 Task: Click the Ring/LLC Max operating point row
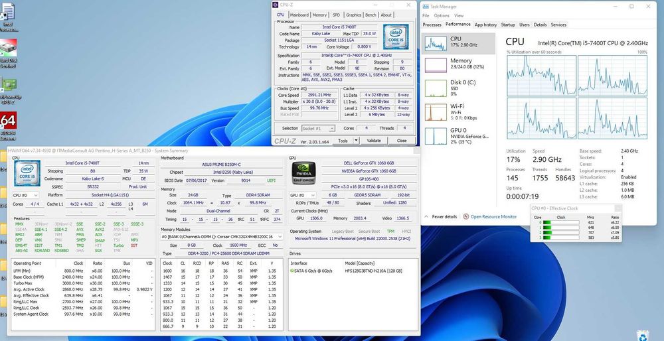pyautogui.click(x=82, y=302)
